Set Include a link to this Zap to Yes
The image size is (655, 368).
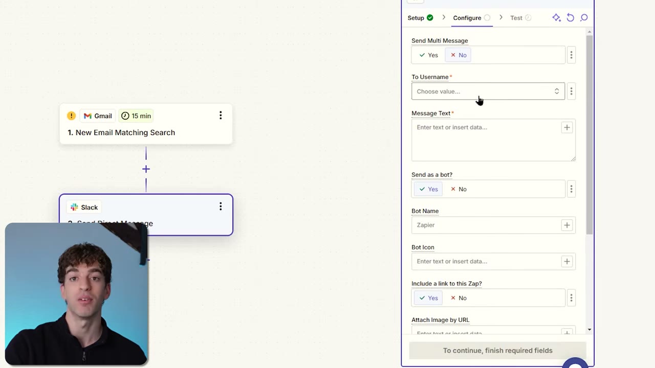click(428, 298)
